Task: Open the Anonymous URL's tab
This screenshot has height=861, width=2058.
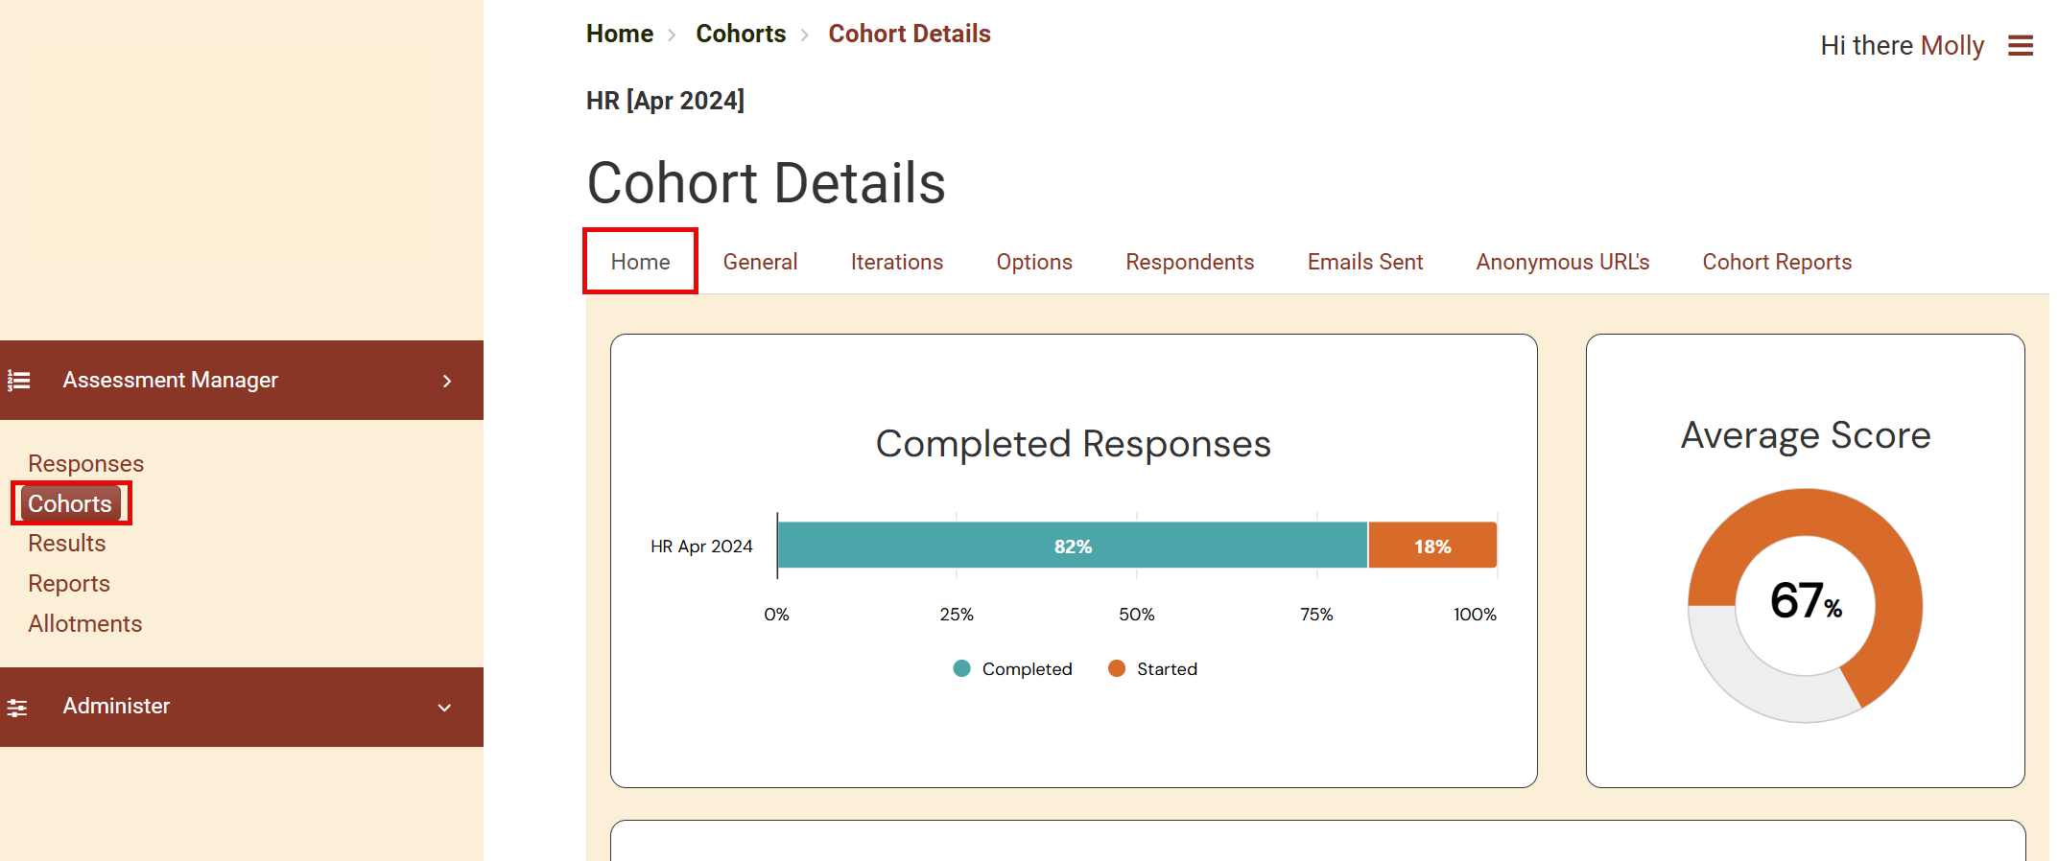Action: pos(1562,262)
